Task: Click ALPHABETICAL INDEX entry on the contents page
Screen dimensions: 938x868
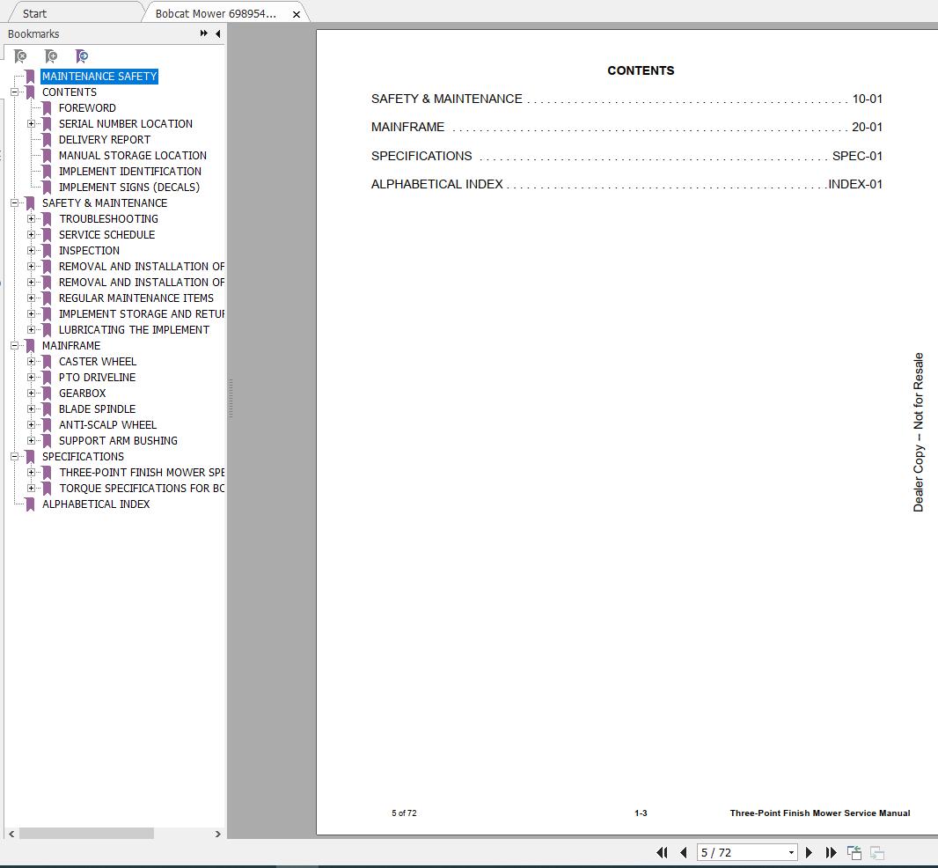Action: 627,184
